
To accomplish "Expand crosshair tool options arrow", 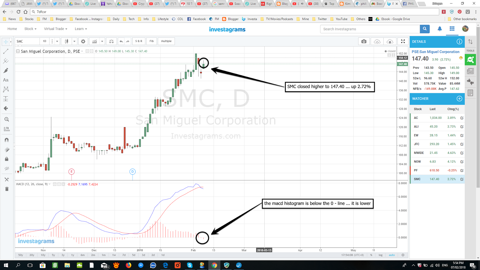I will pyautogui.click(x=11, y=42).
